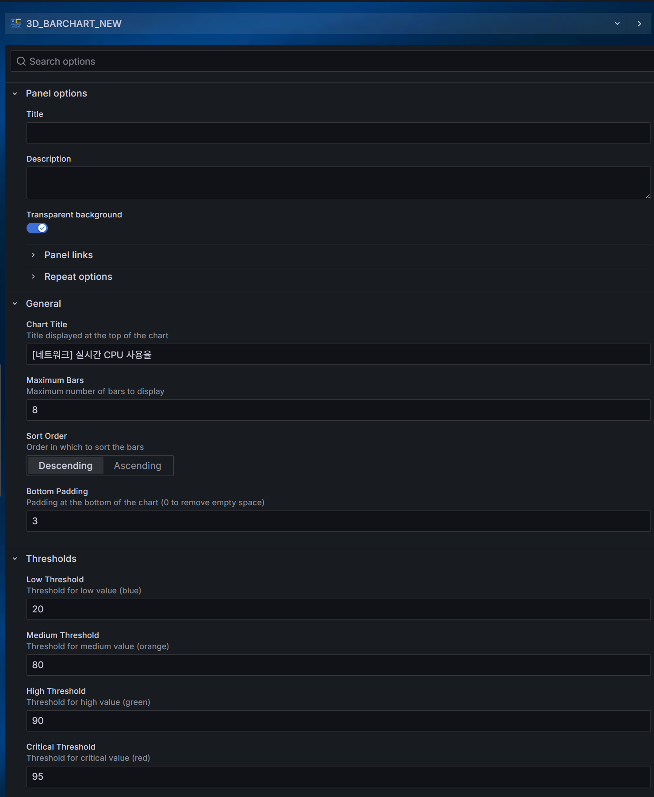Collapse the Panel options section

[x=15, y=93]
